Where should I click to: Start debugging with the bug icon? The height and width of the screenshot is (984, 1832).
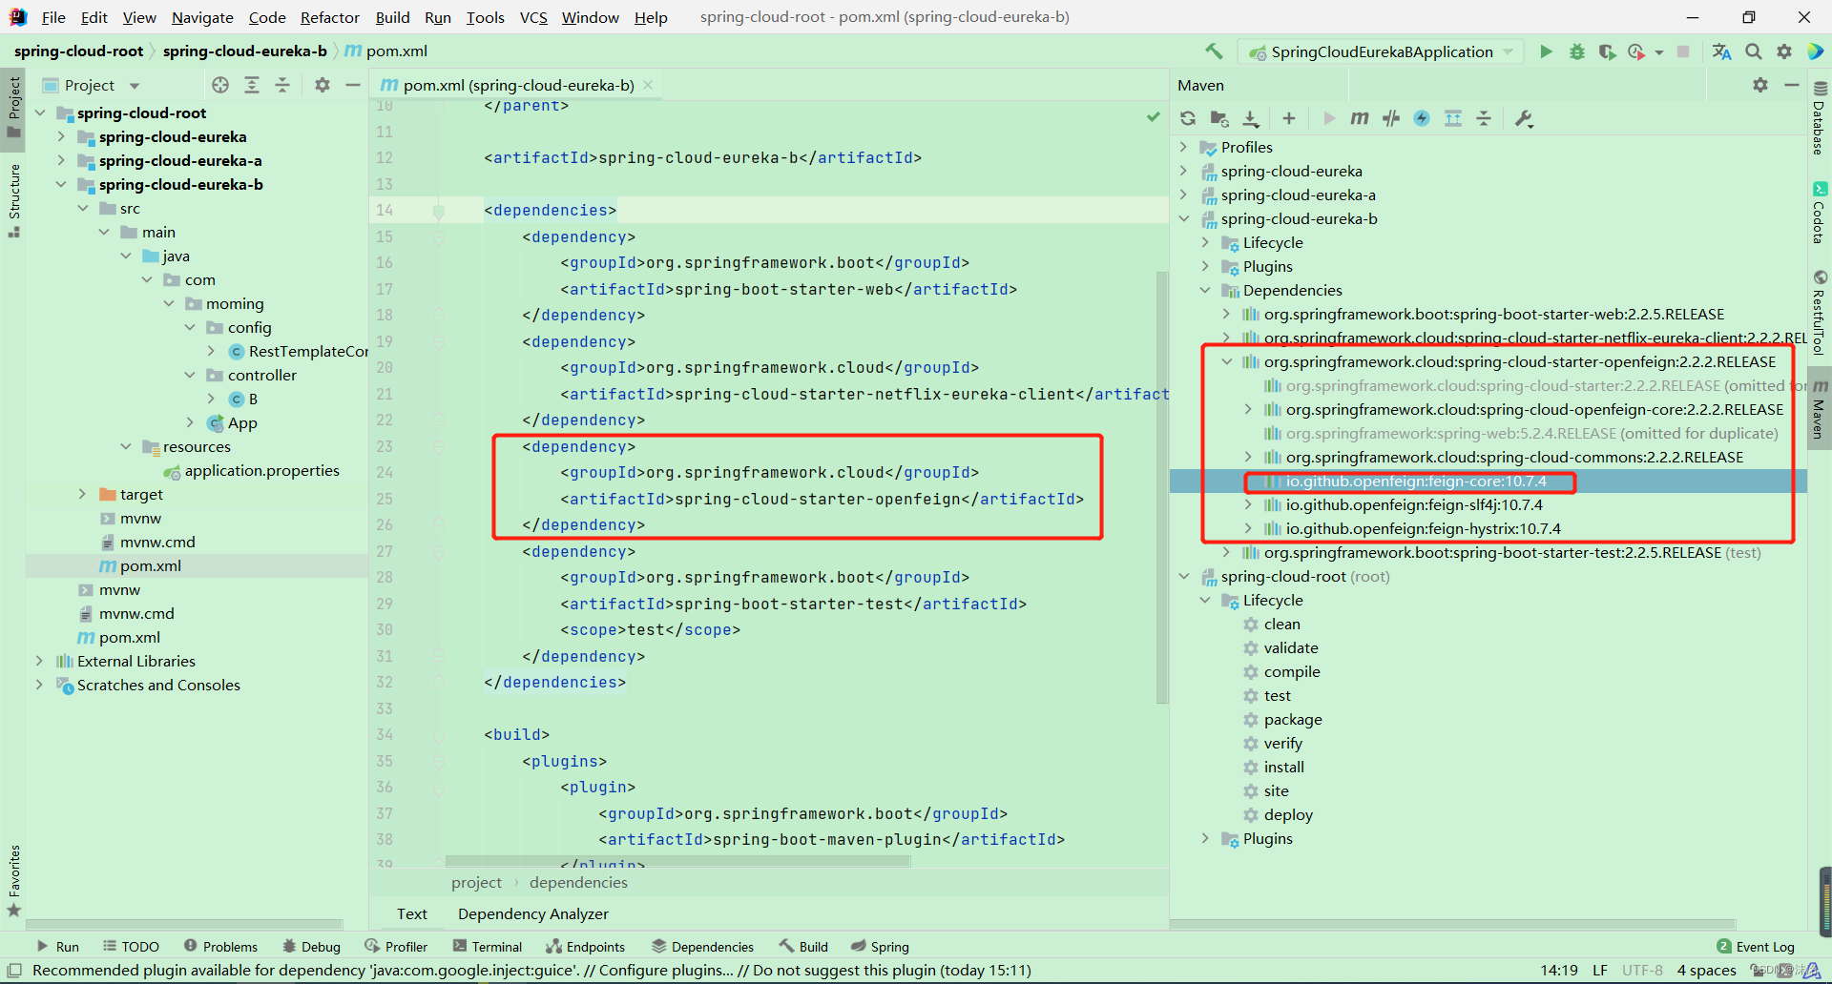click(x=1577, y=51)
